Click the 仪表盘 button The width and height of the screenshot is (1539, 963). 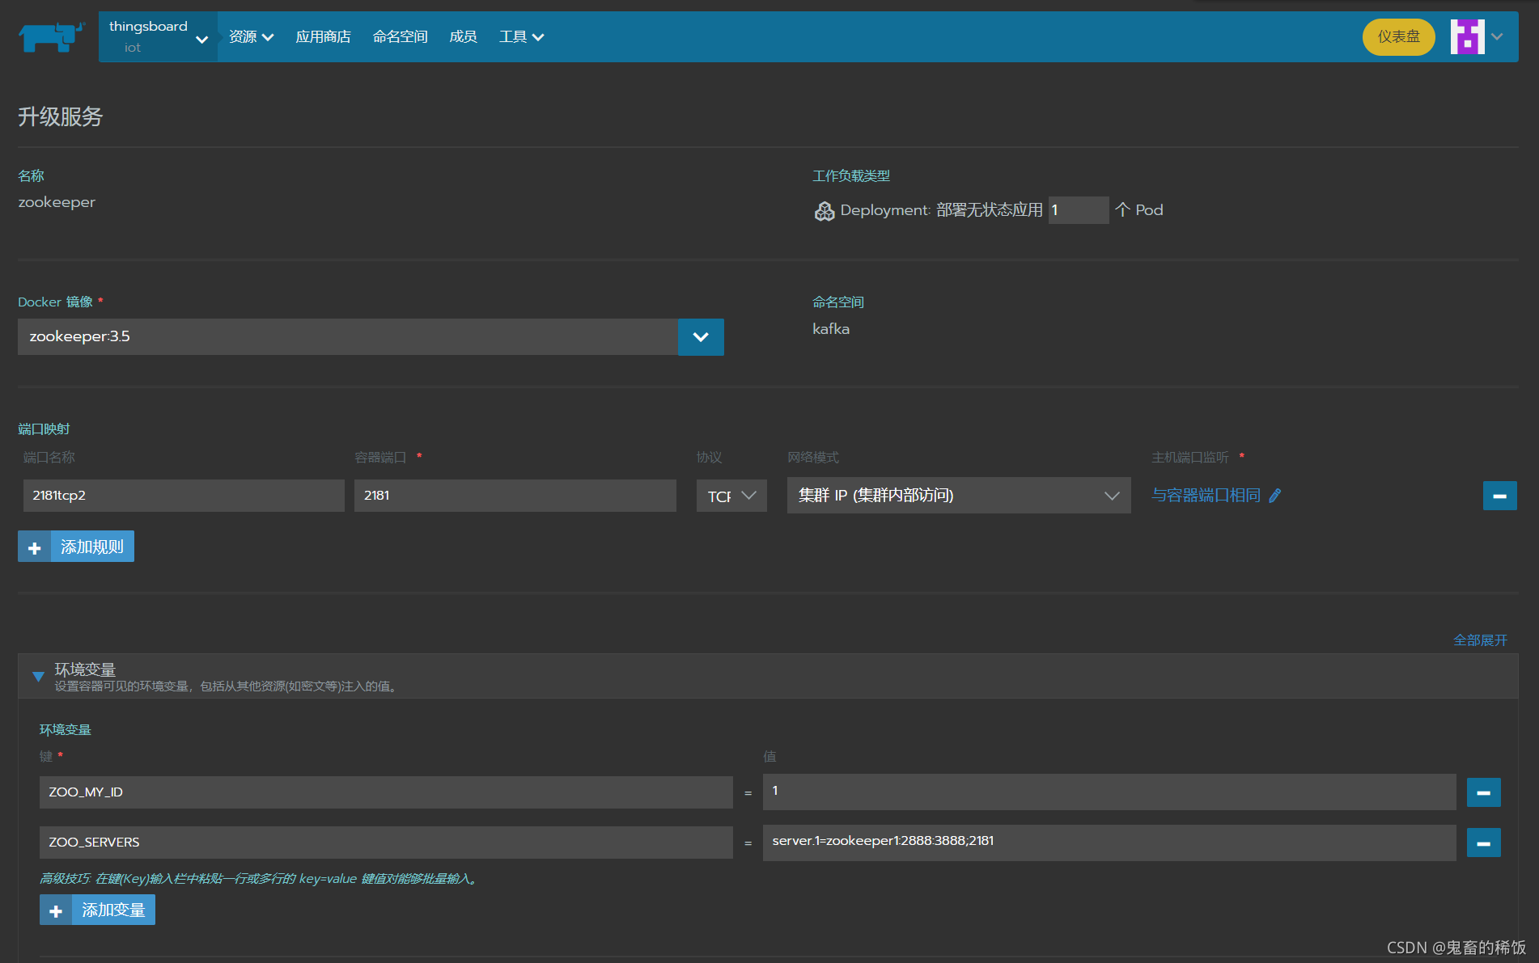click(1398, 37)
